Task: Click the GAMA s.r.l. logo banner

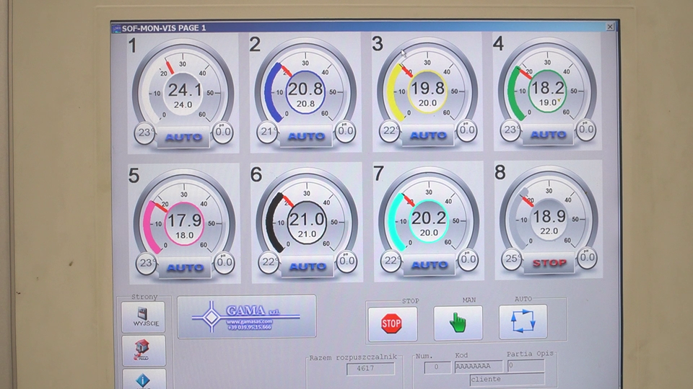Action: tap(246, 316)
